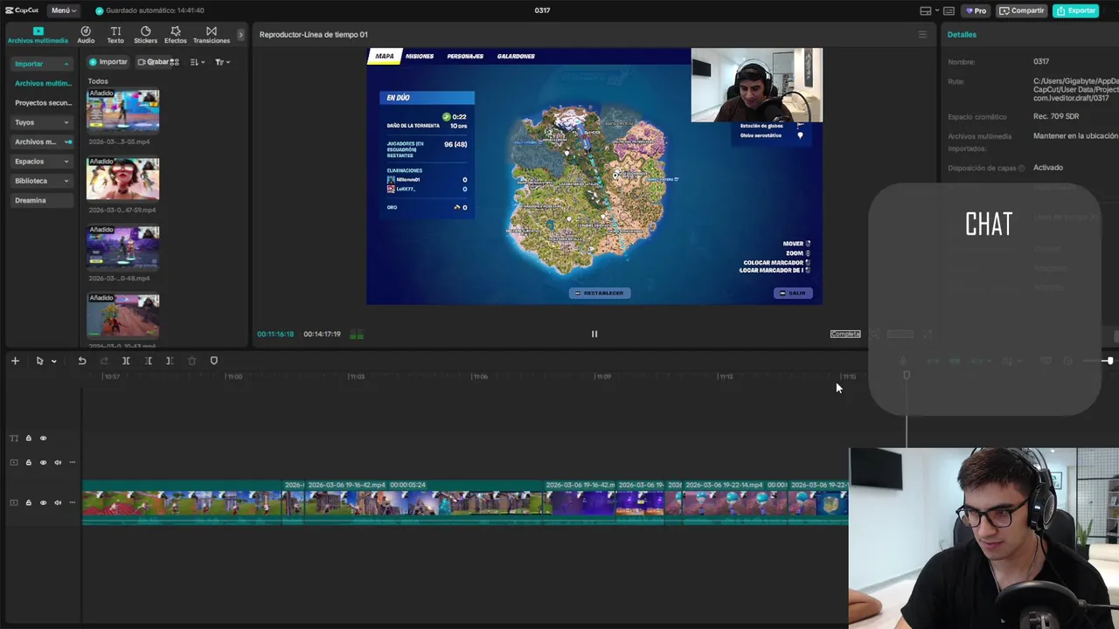This screenshot has width=1119, height=629.
Task: Open the Stickers panel
Action: click(145, 35)
